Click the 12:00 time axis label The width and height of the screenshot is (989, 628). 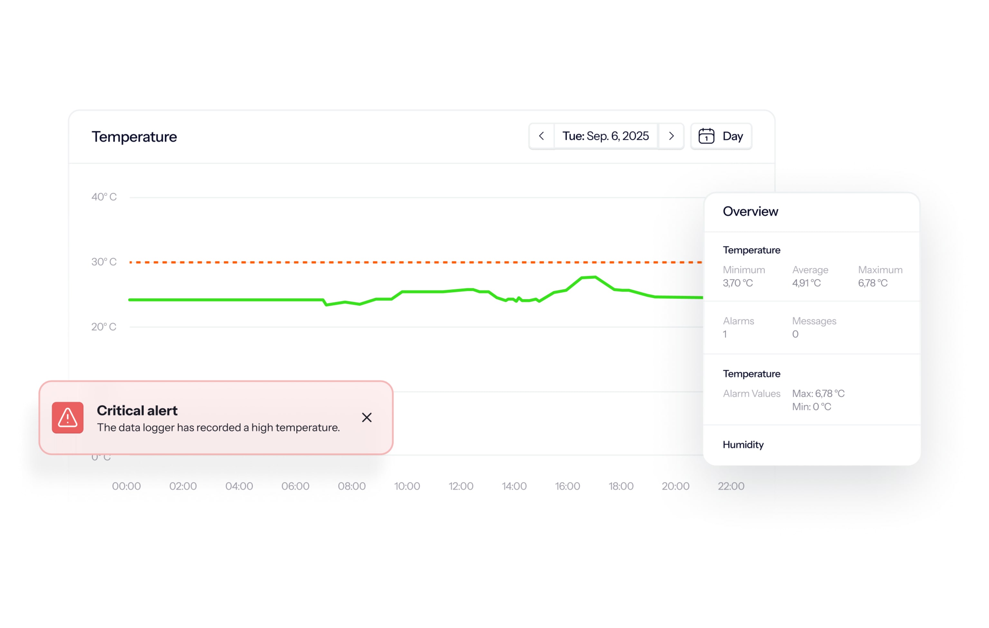click(x=461, y=486)
